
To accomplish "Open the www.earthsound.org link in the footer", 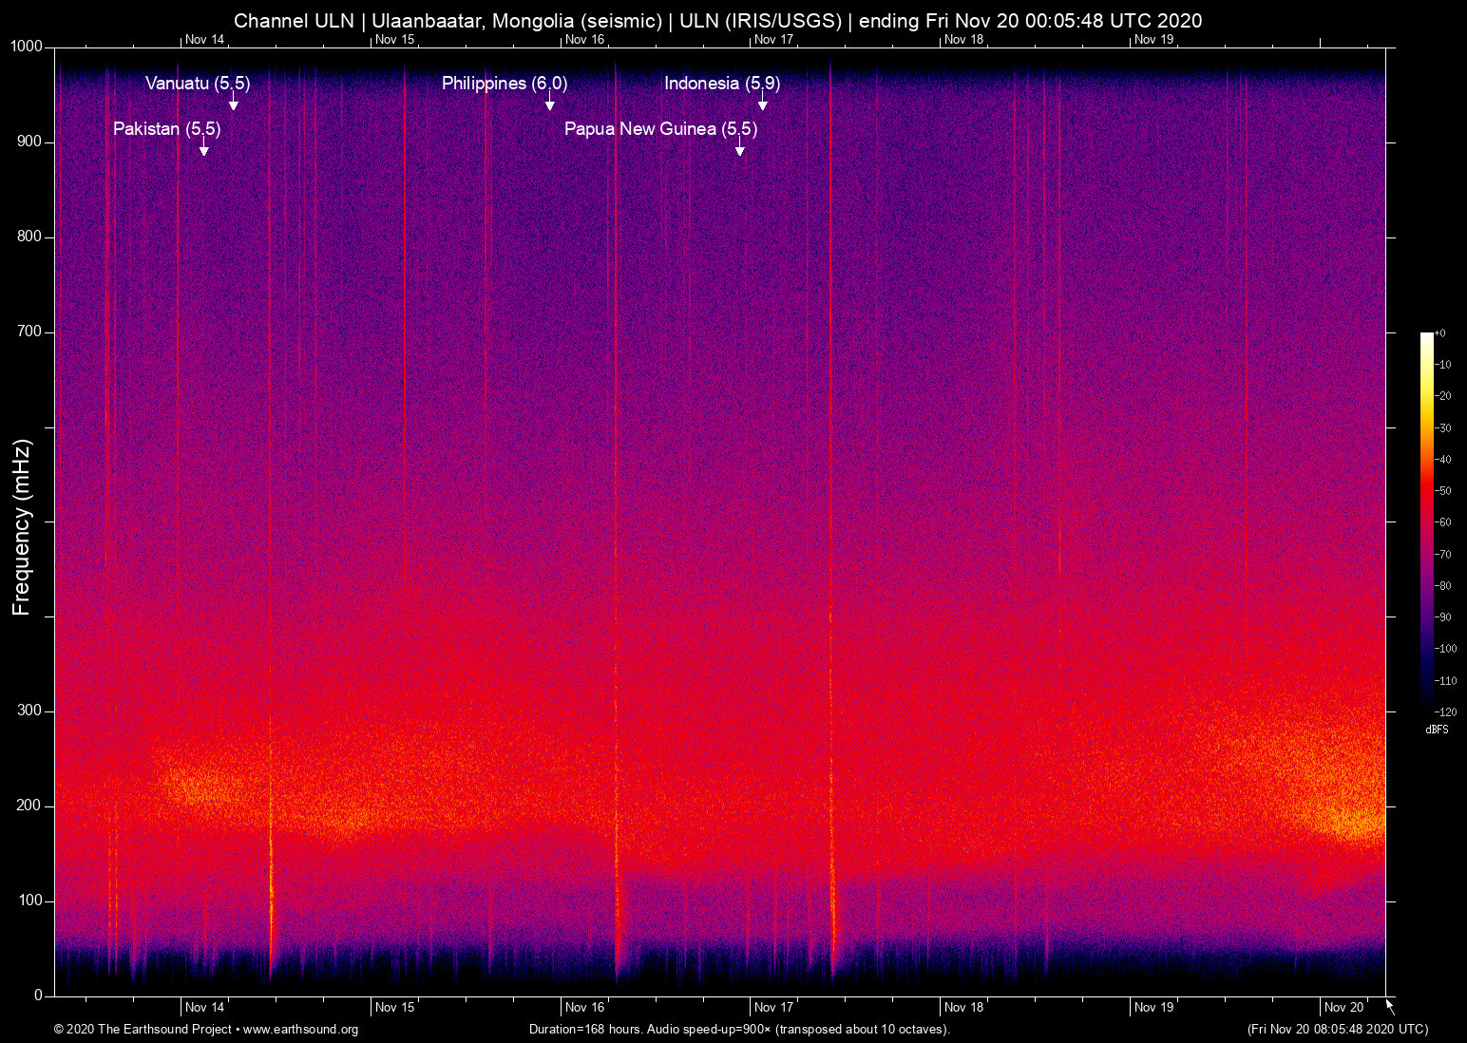I will point(300,1030).
